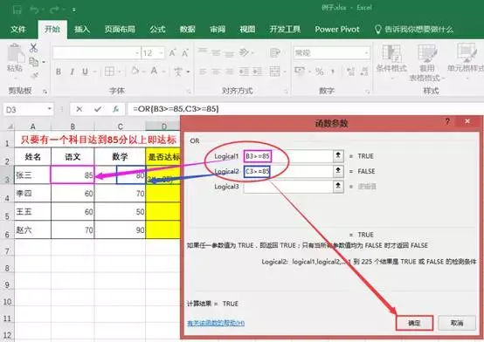Switch to the 插入 (Insert) tab
The width and height of the screenshot is (484, 342).
tap(82, 30)
